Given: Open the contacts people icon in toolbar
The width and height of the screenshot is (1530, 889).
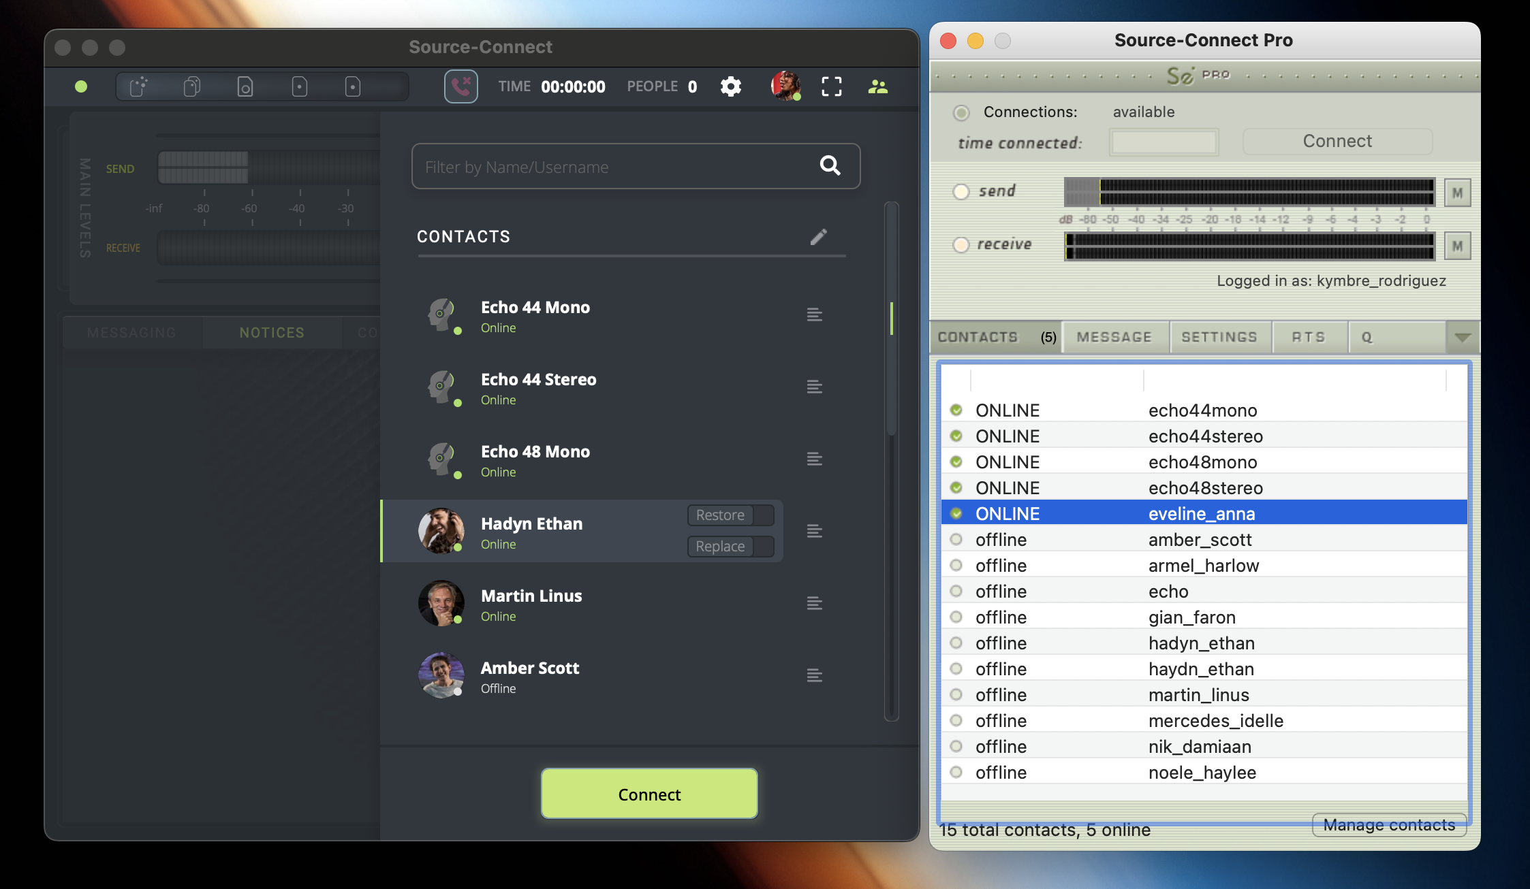Looking at the screenshot, I should [x=877, y=86].
